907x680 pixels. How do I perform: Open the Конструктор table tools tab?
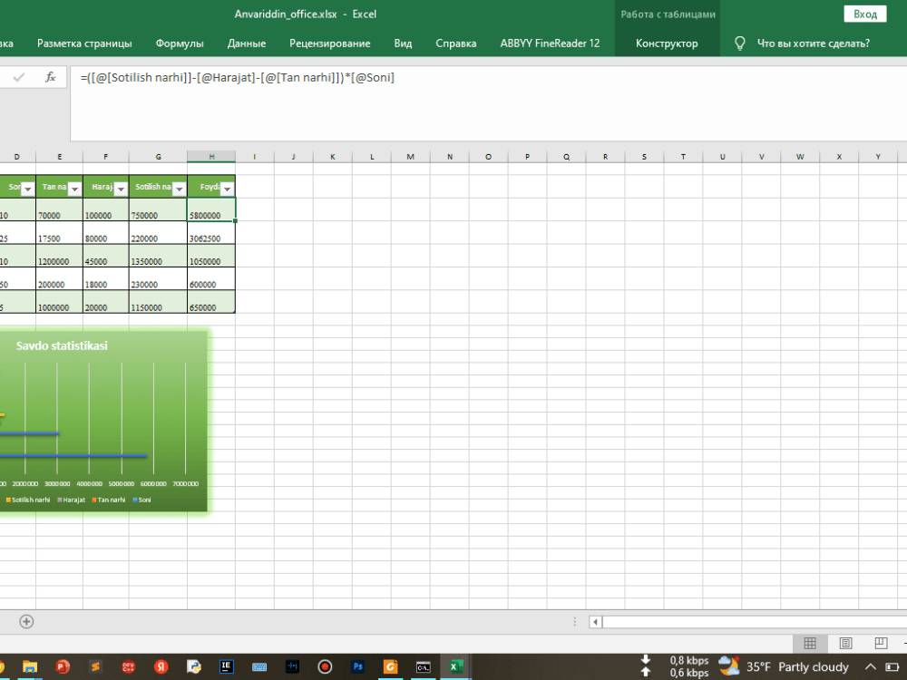pos(667,44)
